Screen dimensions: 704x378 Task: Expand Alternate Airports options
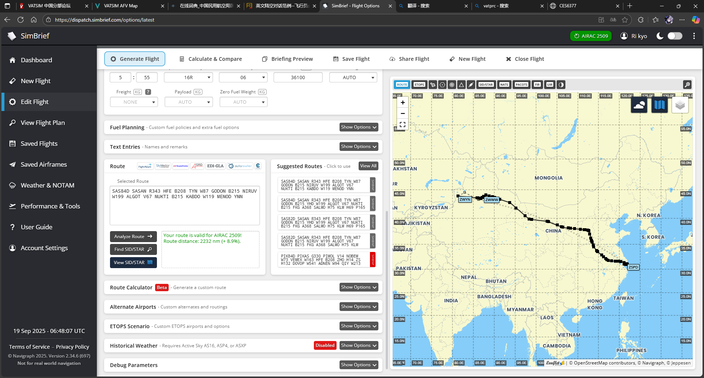click(359, 307)
